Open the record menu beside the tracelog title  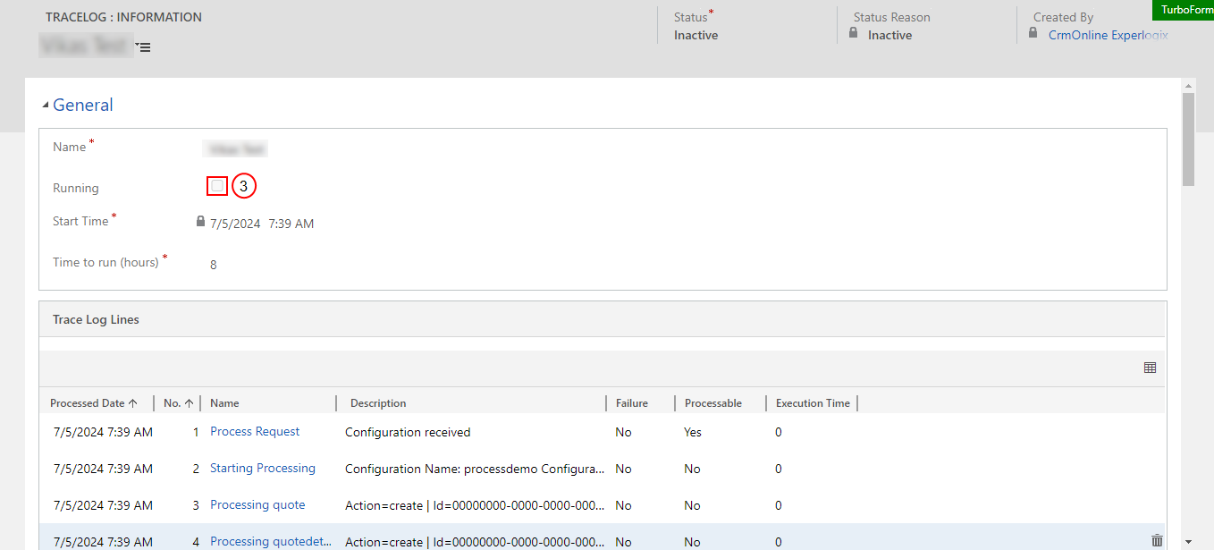(144, 47)
